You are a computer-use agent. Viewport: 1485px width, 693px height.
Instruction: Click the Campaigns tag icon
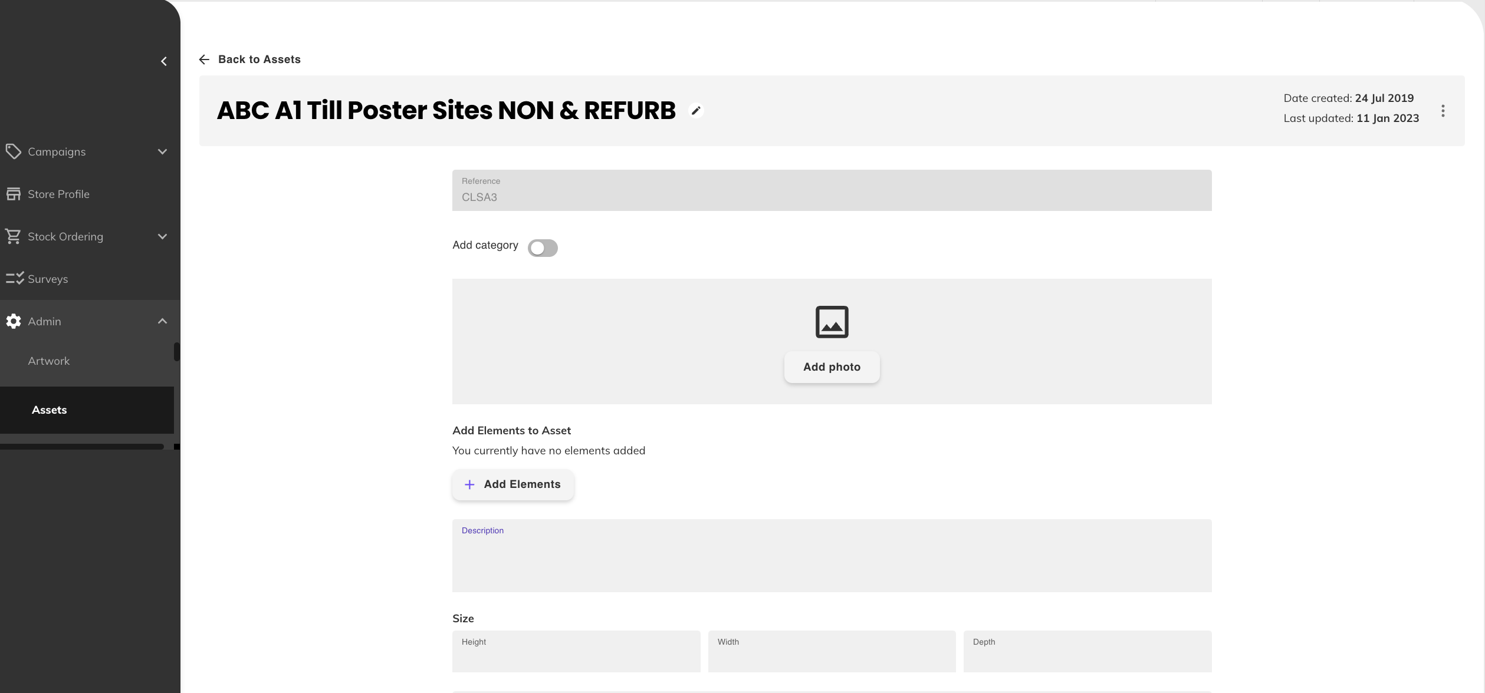tap(13, 151)
